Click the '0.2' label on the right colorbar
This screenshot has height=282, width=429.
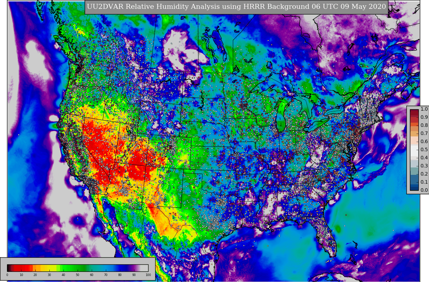[424, 174]
